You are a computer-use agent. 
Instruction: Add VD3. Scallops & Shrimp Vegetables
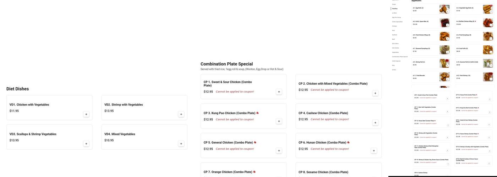coord(86,143)
